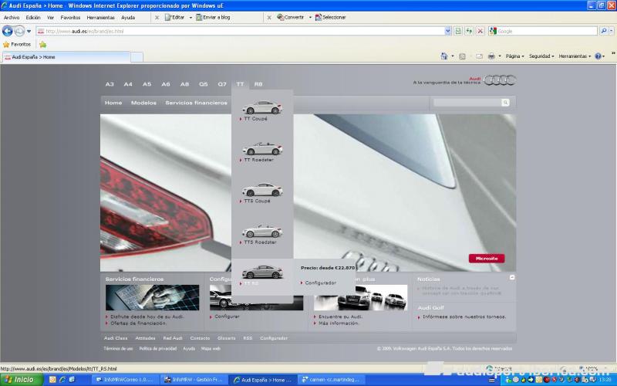
Task: Click the red Stop loading icon
Action: [480, 31]
